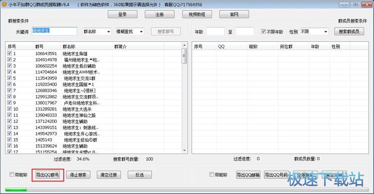Select group name 绝地求生神仙之路

pos(79,115)
